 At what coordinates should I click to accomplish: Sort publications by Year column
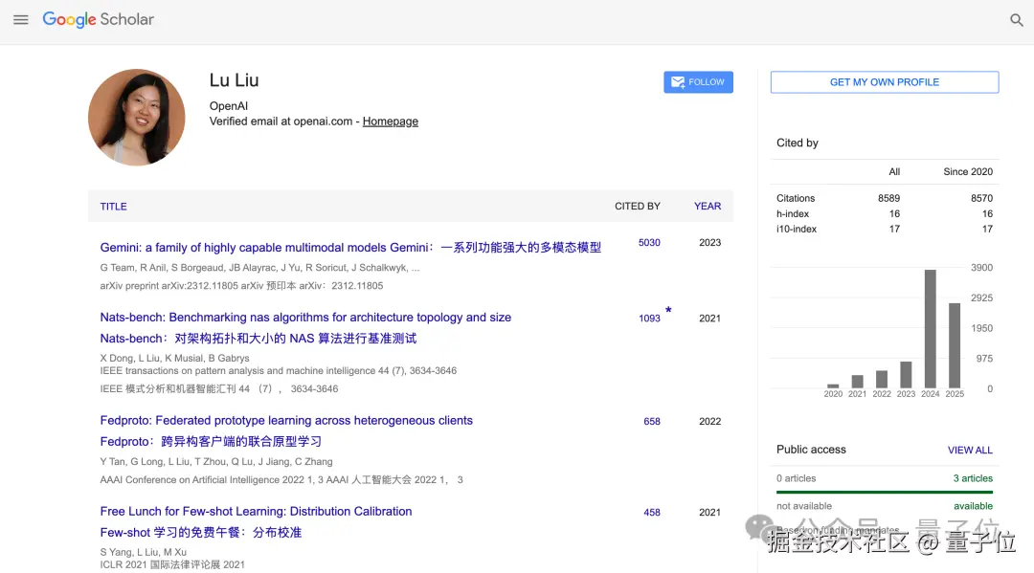coord(707,207)
